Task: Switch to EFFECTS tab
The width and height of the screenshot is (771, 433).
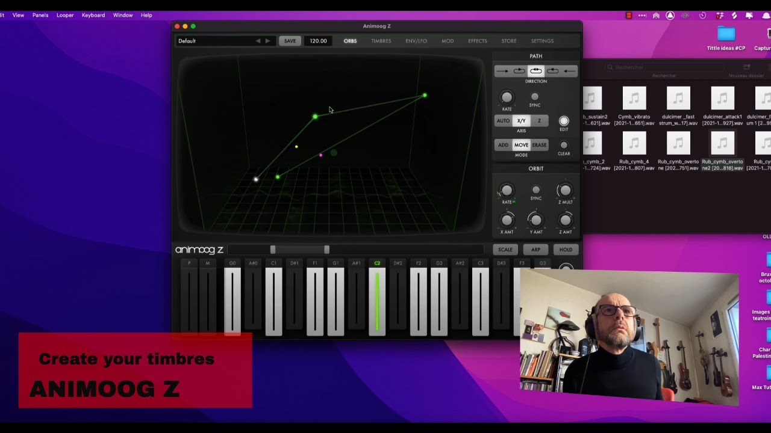Action: tap(478, 41)
